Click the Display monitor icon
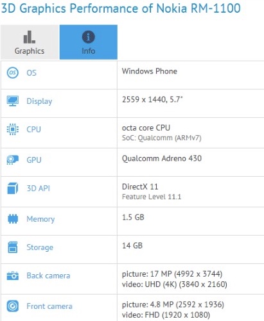This screenshot has width=264, height=321. 13,101
